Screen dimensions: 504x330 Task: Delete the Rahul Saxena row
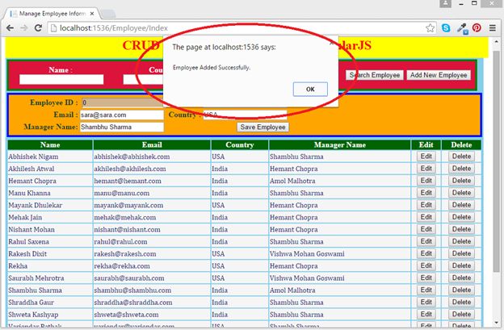click(461, 241)
